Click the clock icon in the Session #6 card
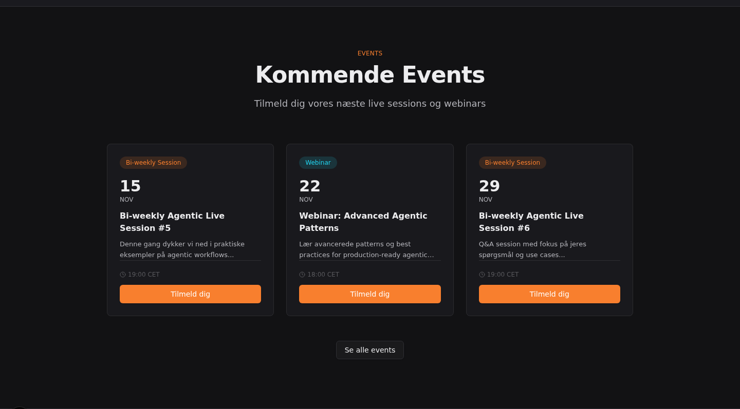Viewport: 740px width, 409px height. click(482, 275)
